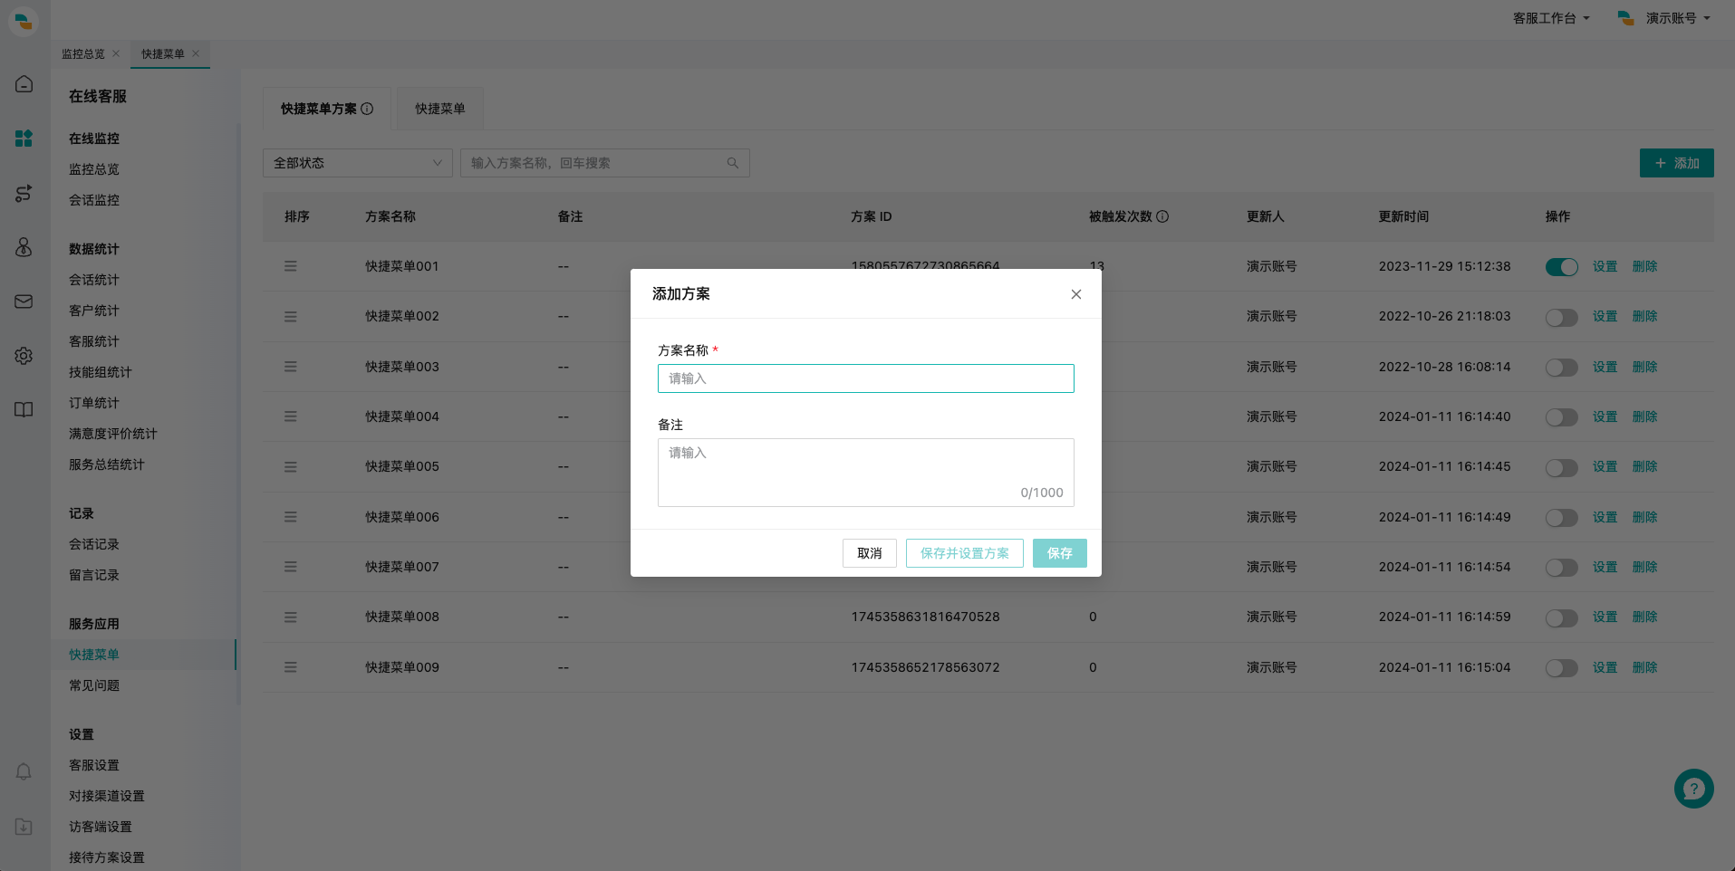
Task: Open the home icon in left sidebar
Action: tap(24, 84)
